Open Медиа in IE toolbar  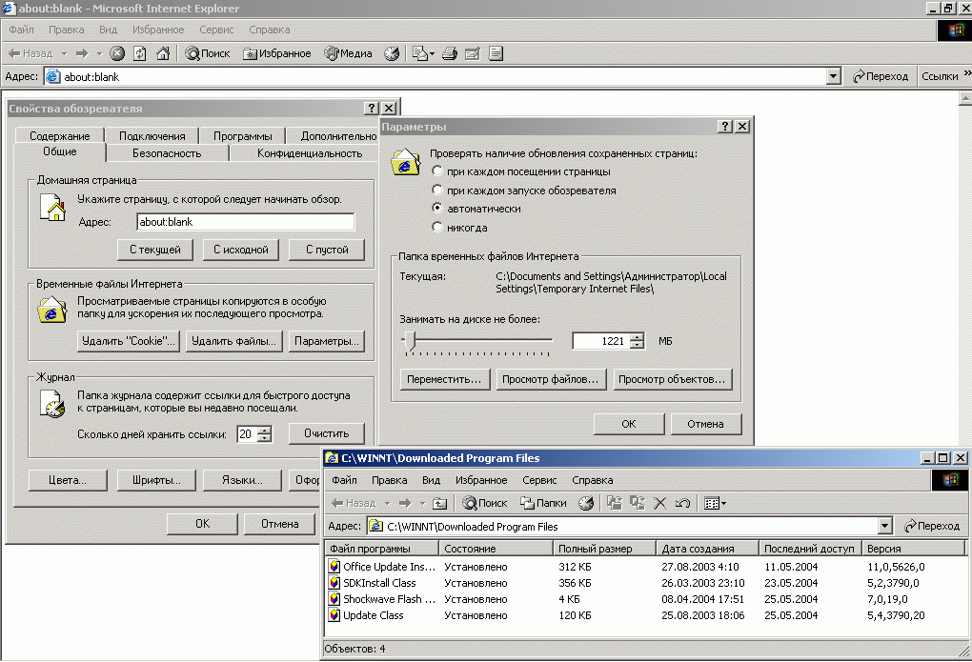349,53
